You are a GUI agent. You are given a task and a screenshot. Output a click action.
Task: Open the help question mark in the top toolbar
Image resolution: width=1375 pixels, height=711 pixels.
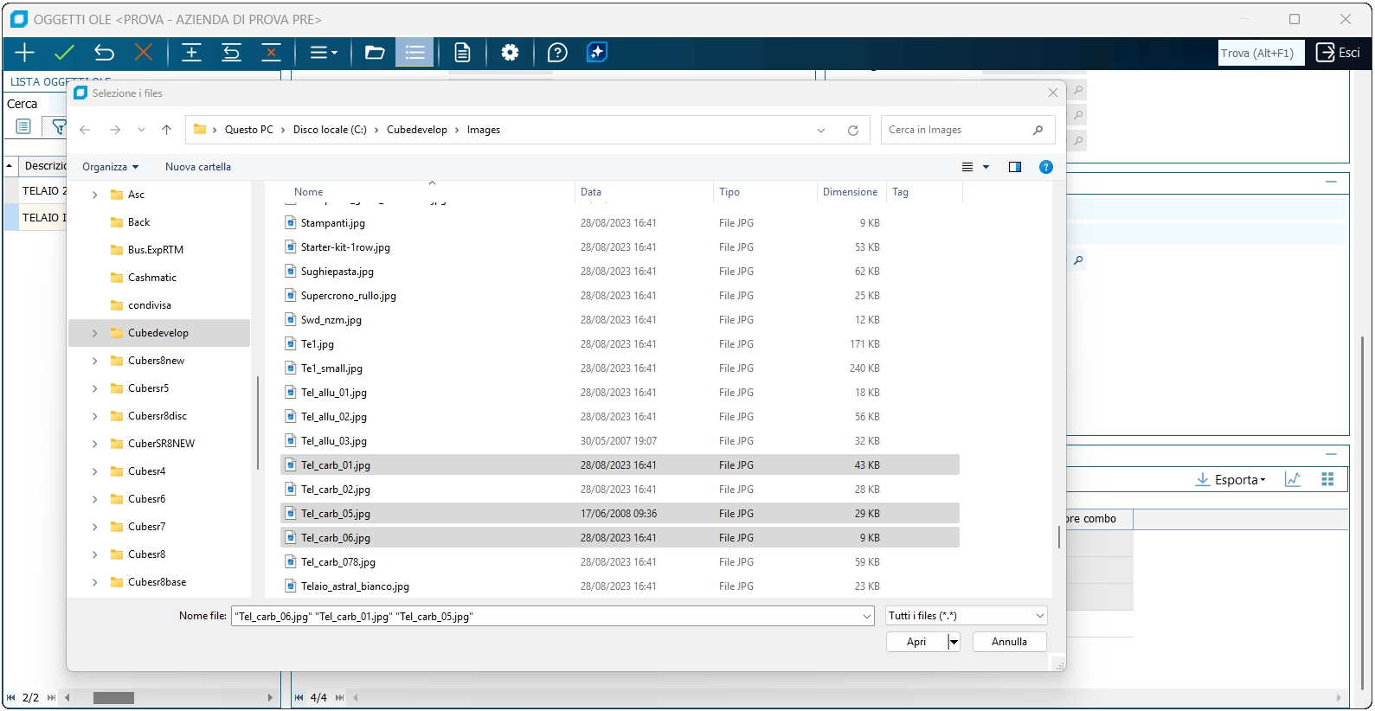tap(557, 53)
